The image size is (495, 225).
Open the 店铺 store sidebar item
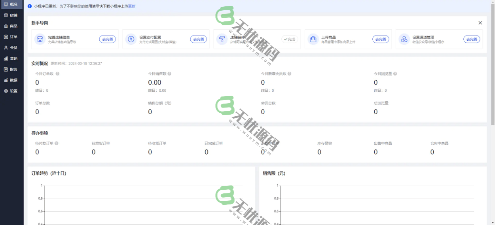pyautogui.click(x=11, y=15)
